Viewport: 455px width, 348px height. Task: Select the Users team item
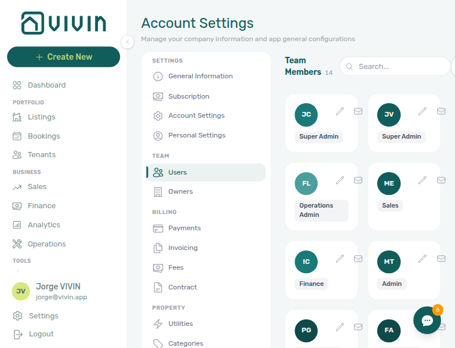[206, 172]
